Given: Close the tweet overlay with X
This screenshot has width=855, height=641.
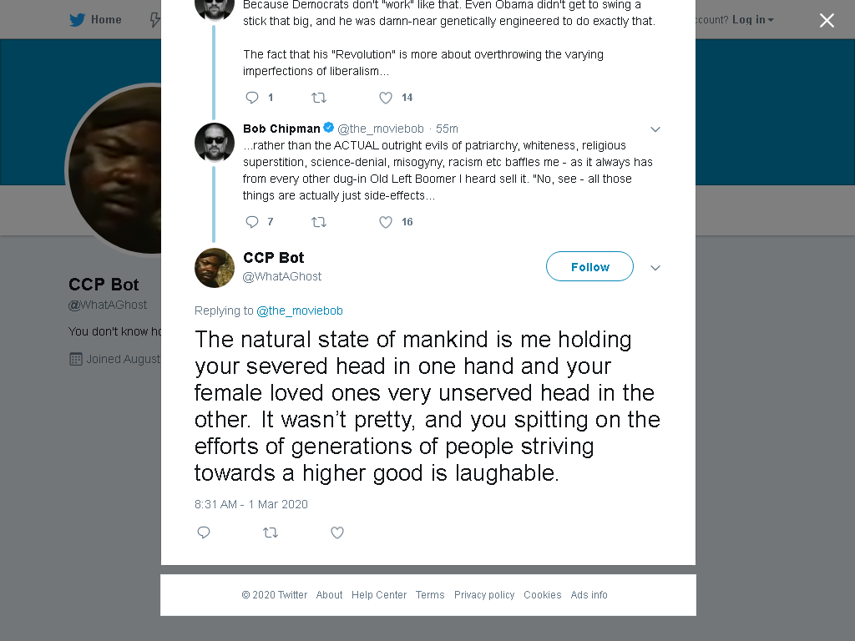Looking at the screenshot, I should [827, 21].
